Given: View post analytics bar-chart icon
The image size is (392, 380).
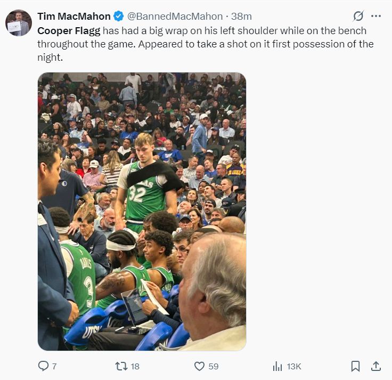Looking at the screenshot, I should (x=277, y=366).
